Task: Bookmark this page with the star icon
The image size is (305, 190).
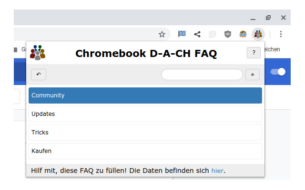Action: tap(162, 34)
